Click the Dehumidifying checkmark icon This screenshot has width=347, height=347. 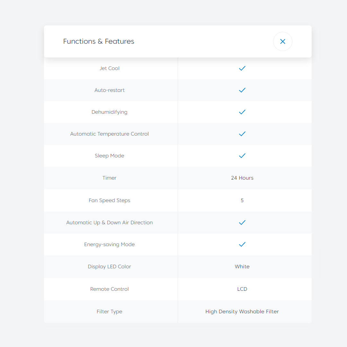pyautogui.click(x=242, y=112)
